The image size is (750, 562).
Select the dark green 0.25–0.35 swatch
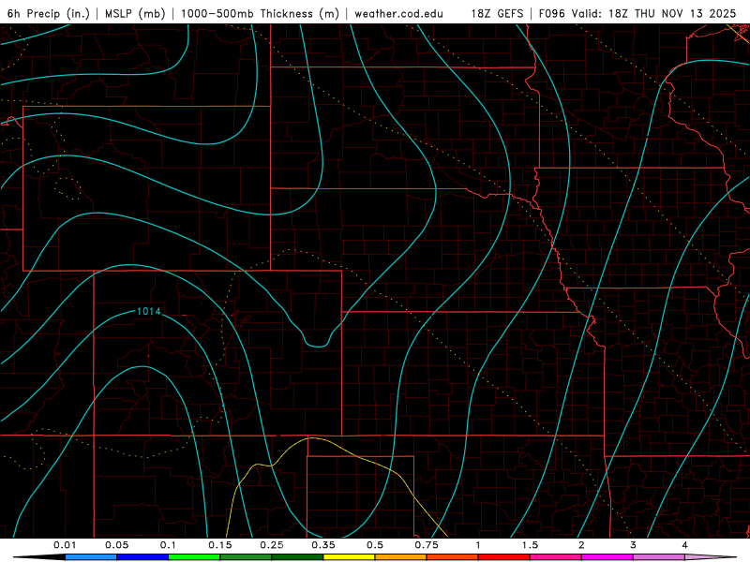click(x=297, y=557)
